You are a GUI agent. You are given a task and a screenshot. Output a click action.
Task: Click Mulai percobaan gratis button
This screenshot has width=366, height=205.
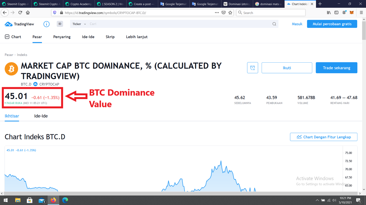coord(332,24)
